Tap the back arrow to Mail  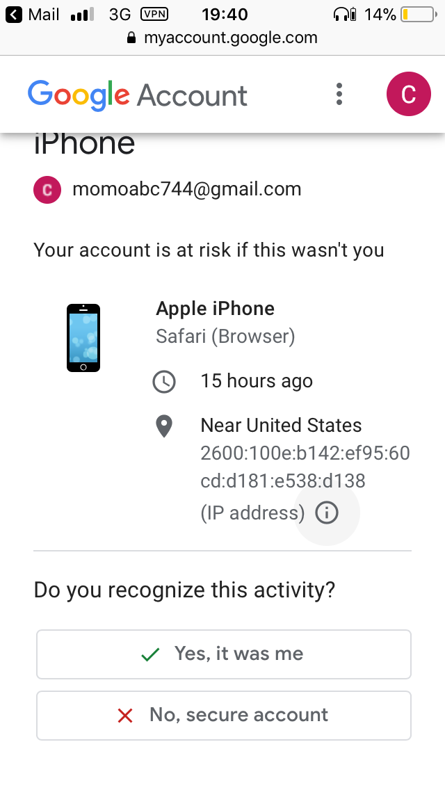14,15
